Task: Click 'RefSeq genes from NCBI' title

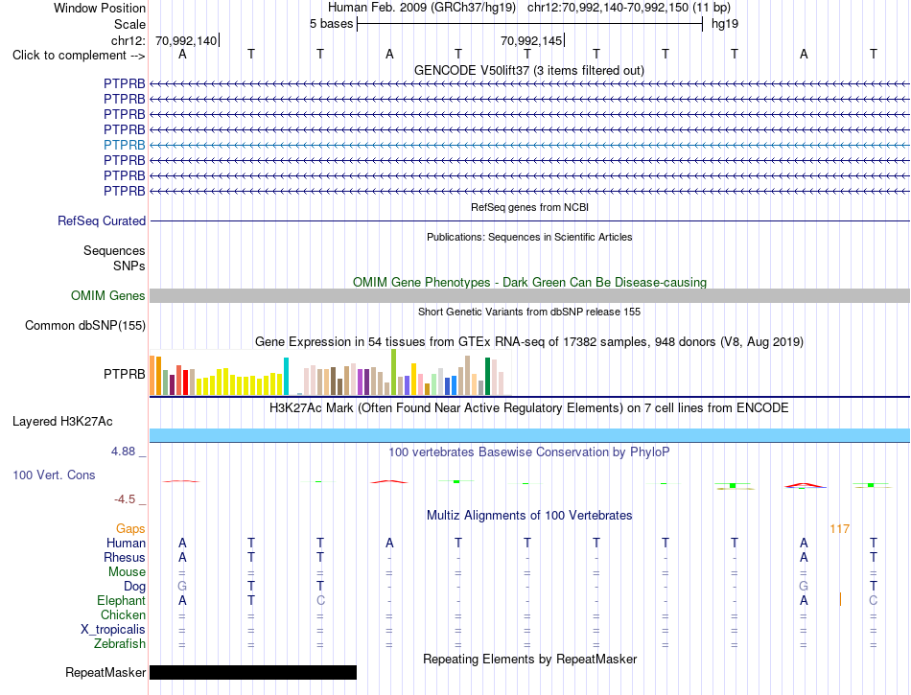Action: pos(529,207)
